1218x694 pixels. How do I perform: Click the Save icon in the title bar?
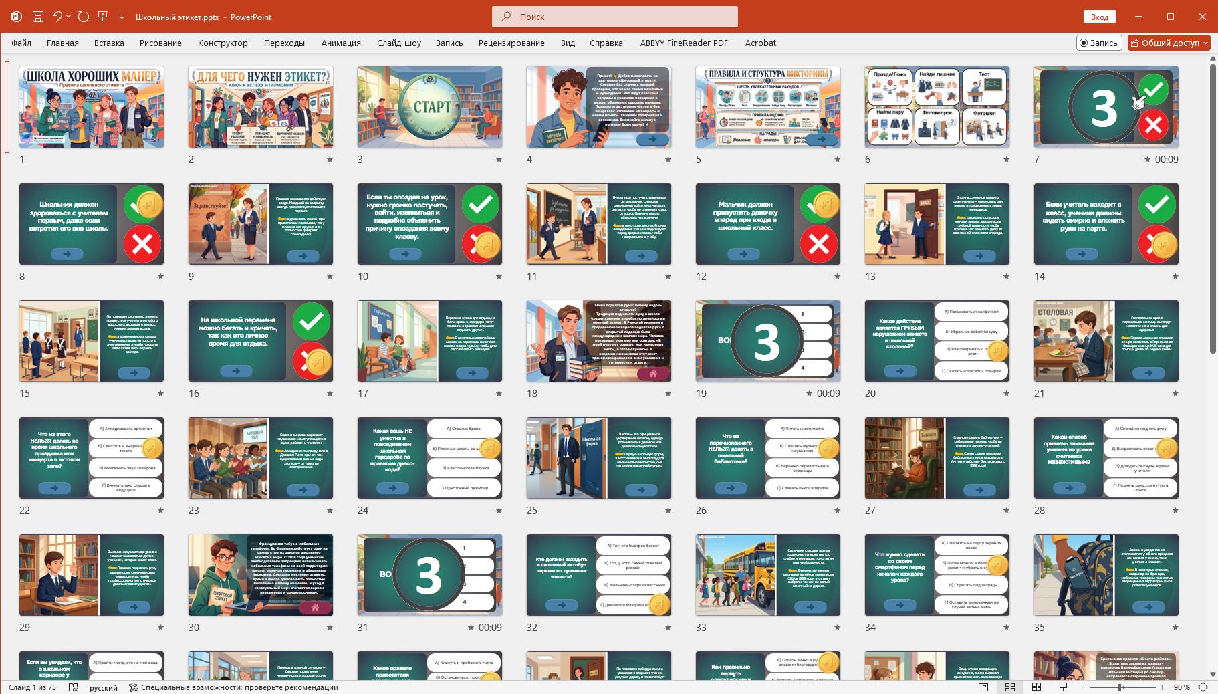click(38, 17)
